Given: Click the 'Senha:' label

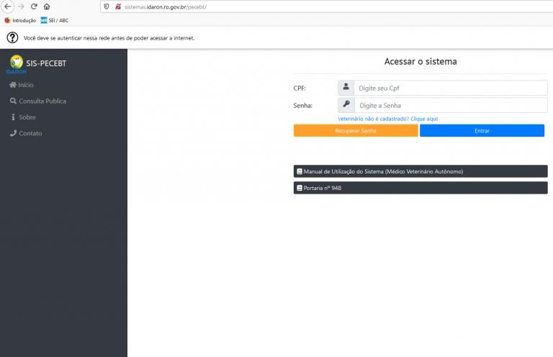Looking at the screenshot, I should coord(302,105).
